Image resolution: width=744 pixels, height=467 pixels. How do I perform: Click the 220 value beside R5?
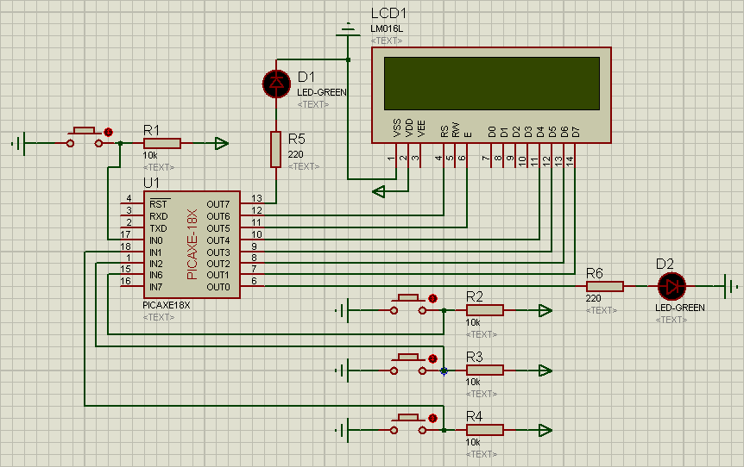[295, 154]
